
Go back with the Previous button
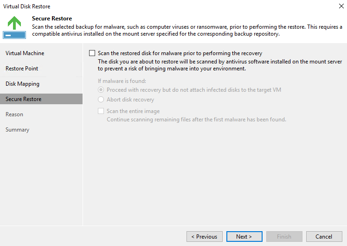(205, 236)
